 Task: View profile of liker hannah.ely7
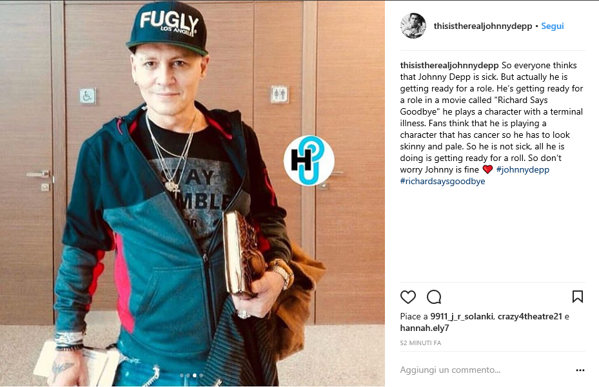424,328
